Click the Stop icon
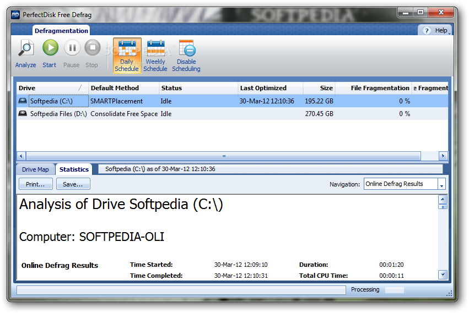 [93, 47]
